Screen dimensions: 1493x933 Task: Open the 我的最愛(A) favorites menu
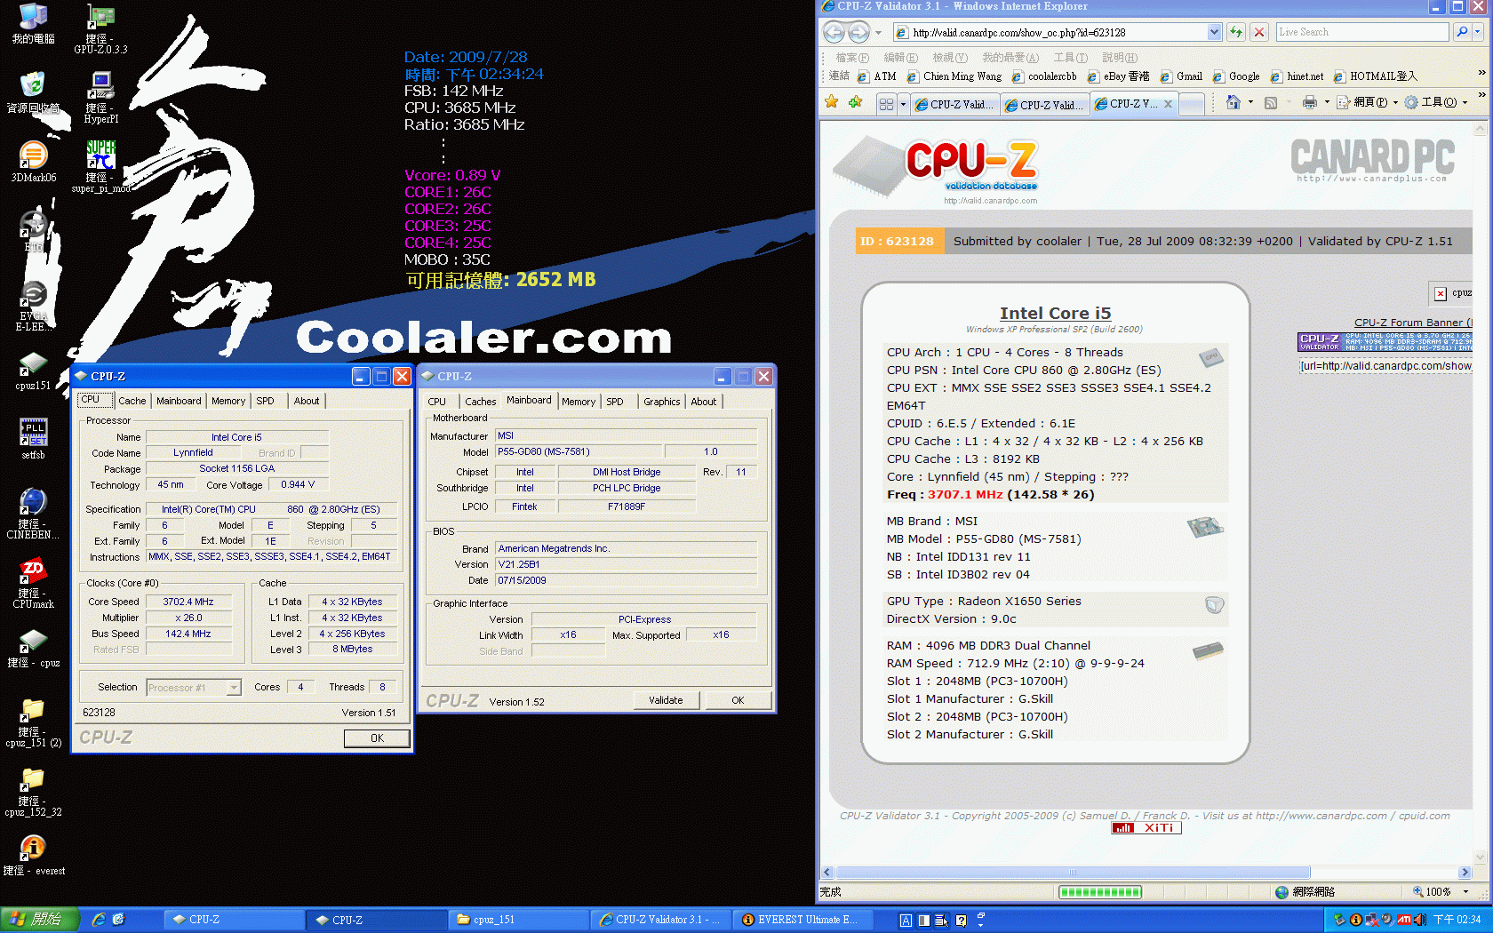pyautogui.click(x=1010, y=57)
